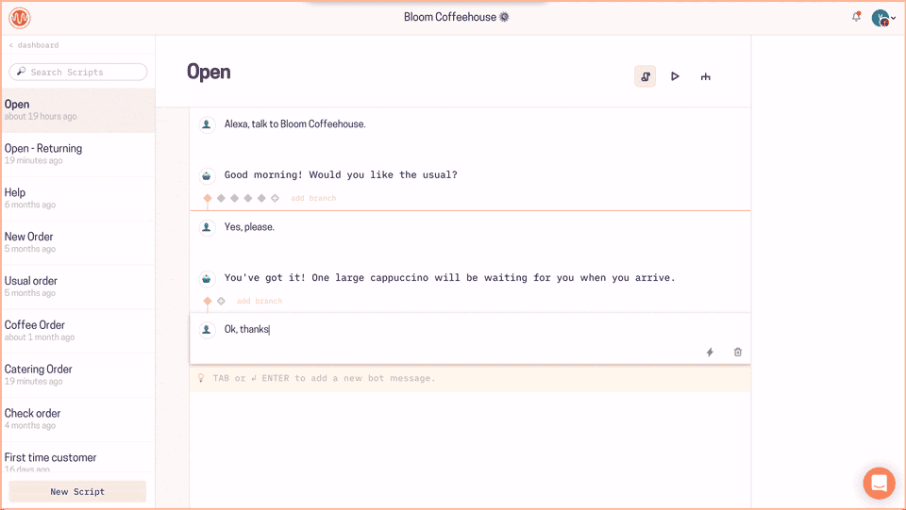906x510 pixels.
Task: Open the New Order script
Action: pos(78,242)
